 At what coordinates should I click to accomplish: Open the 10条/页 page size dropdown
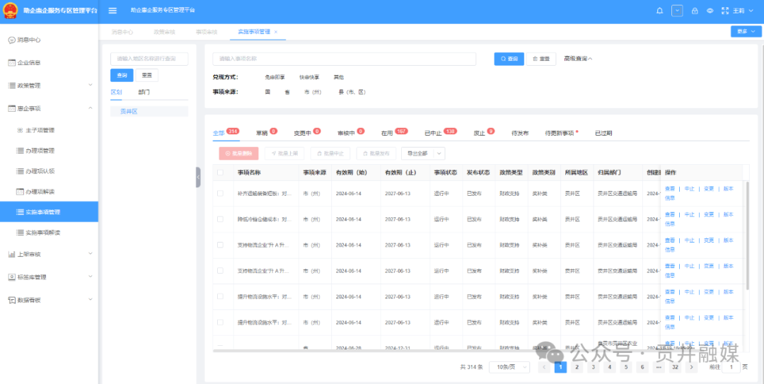[509, 367]
